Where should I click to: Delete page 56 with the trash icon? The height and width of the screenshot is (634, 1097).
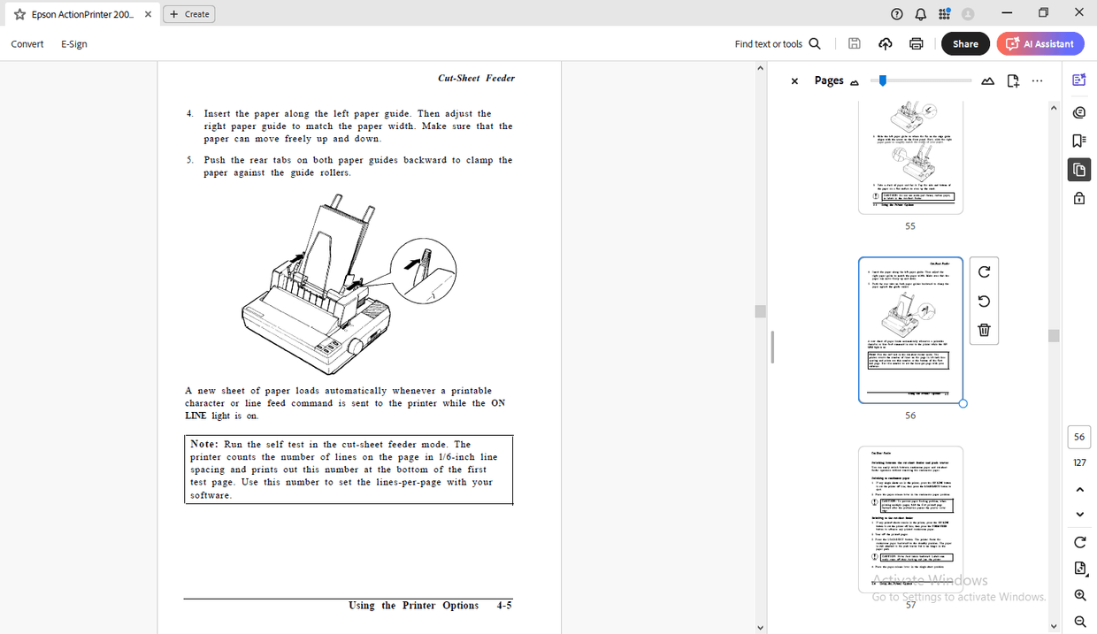tap(984, 329)
